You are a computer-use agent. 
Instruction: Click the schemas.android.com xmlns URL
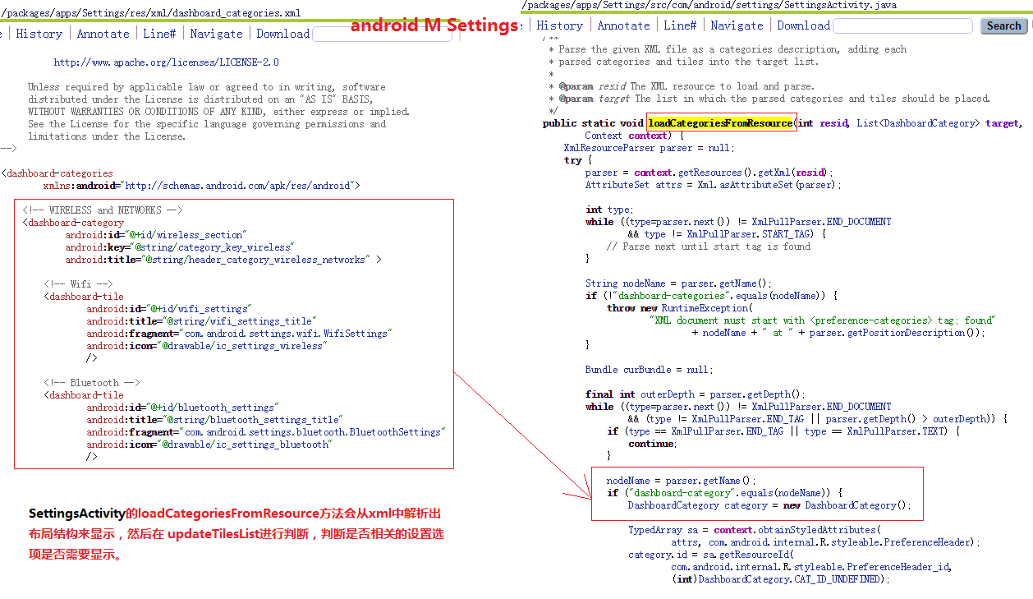click(x=239, y=186)
